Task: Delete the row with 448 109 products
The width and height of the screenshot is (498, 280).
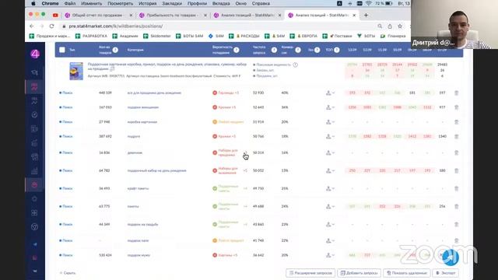Action: tap(457, 93)
